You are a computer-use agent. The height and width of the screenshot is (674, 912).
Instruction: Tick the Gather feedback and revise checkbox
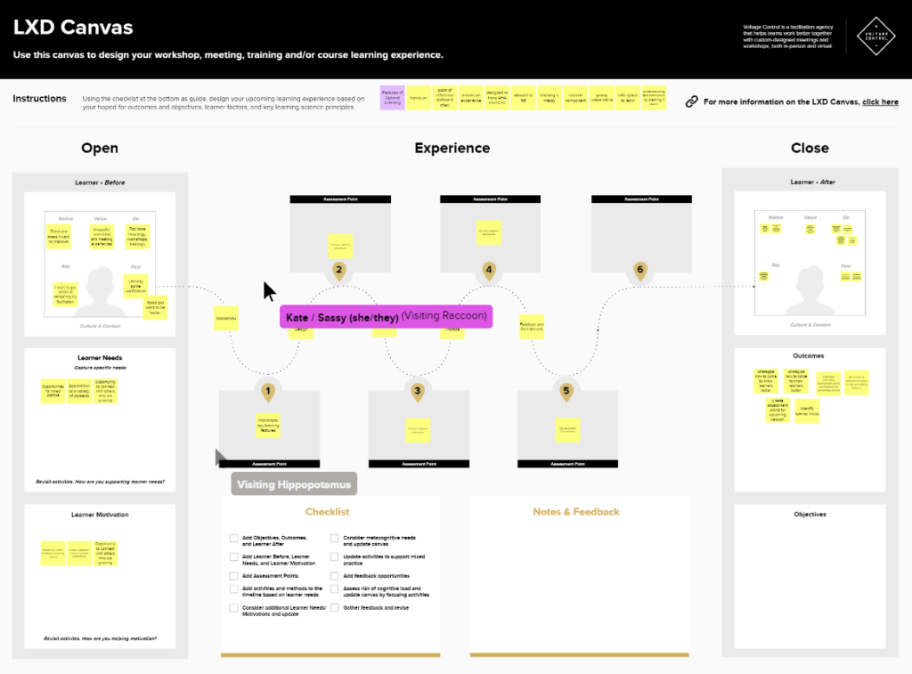(335, 607)
